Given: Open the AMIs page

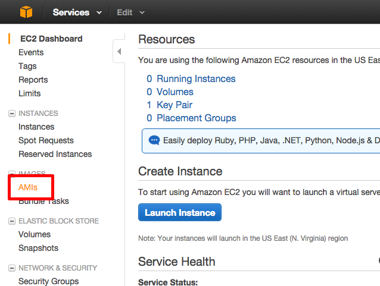Looking at the screenshot, I should [x=28, y=187].
